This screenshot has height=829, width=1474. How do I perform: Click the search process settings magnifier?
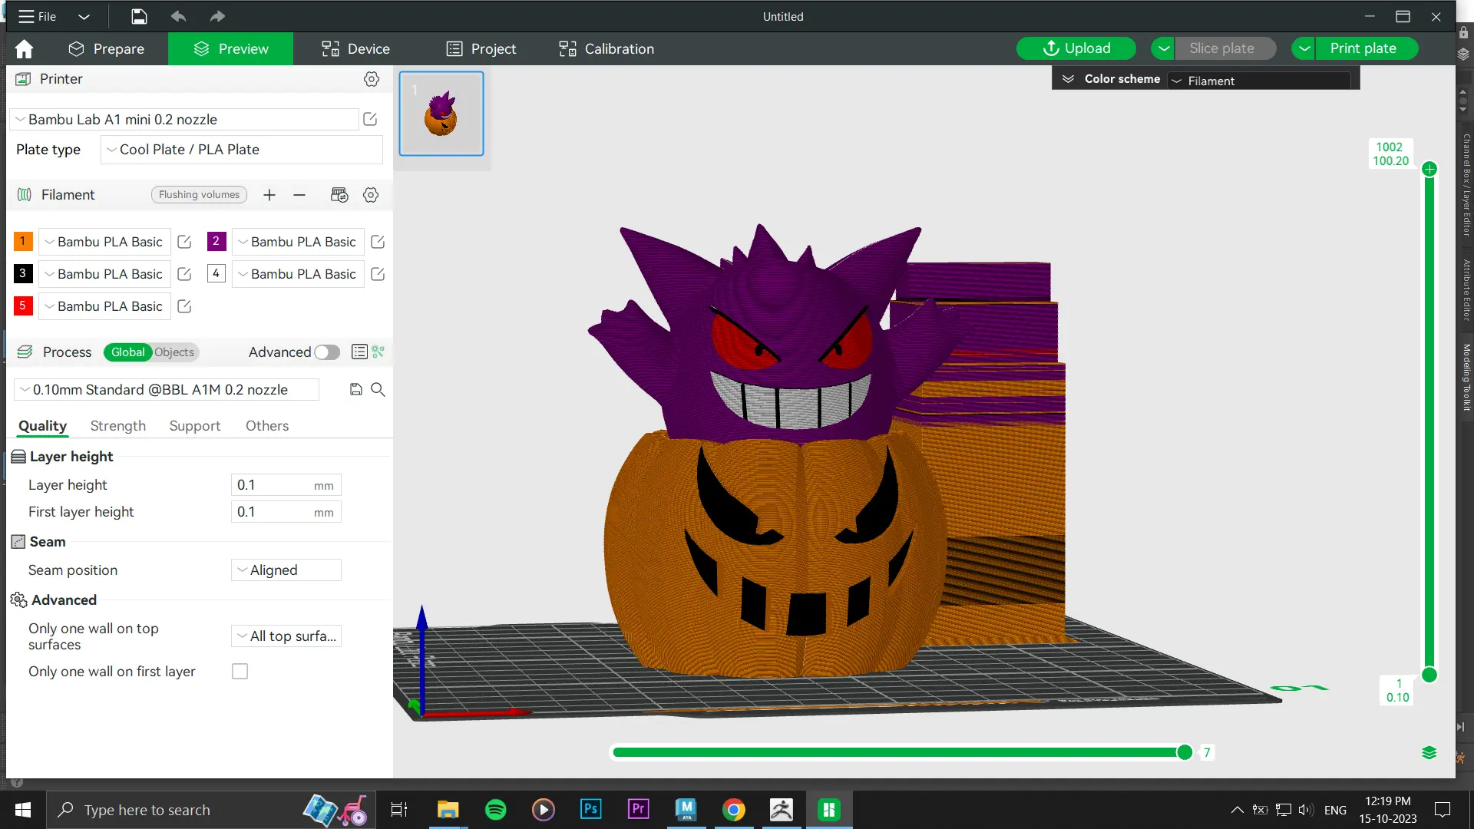(378, 390)
